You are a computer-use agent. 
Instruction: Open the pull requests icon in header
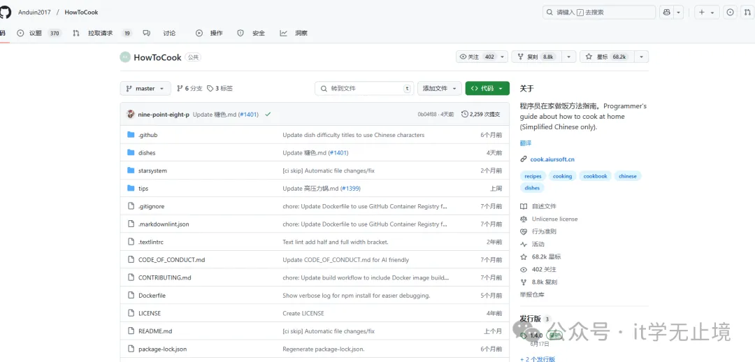tap(748, 13)
